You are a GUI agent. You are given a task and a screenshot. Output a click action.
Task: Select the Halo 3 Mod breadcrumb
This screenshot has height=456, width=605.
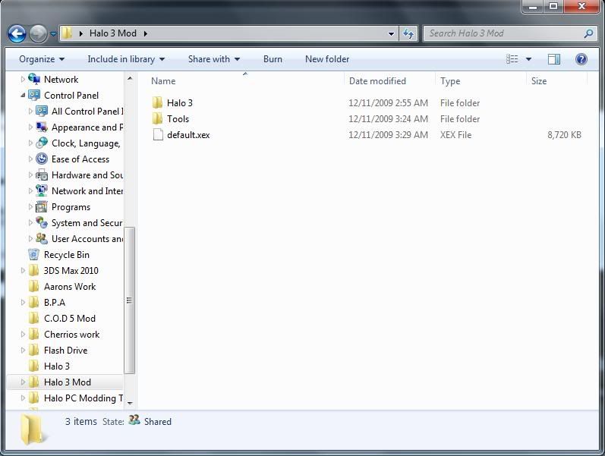(112, 33)
